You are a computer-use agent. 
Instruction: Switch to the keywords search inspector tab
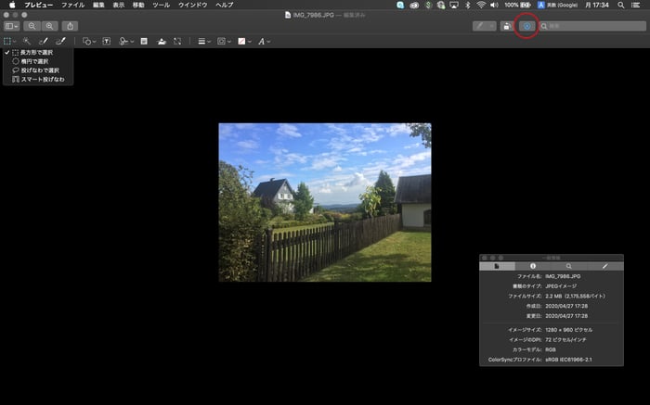568,266
